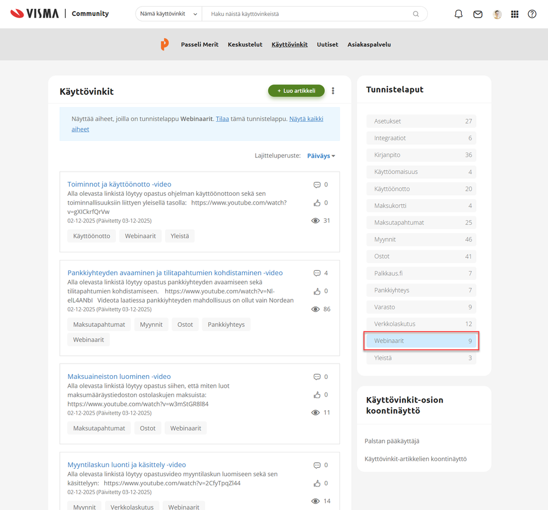The width and height of the screenshot is (548, 510).
Task: Open the Päiväys sort dropdown
Action: tap(321, 156)
